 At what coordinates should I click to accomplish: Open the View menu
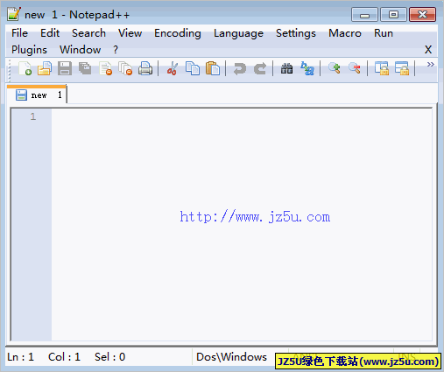click(130, 33)
